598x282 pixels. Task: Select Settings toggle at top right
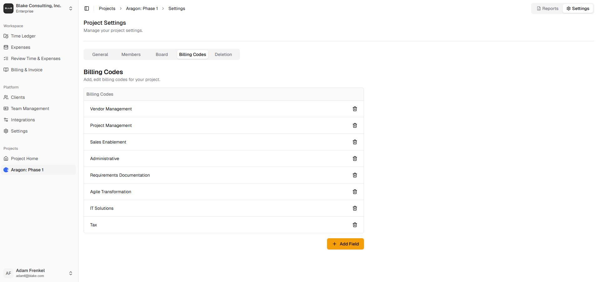tap(578, 8)
